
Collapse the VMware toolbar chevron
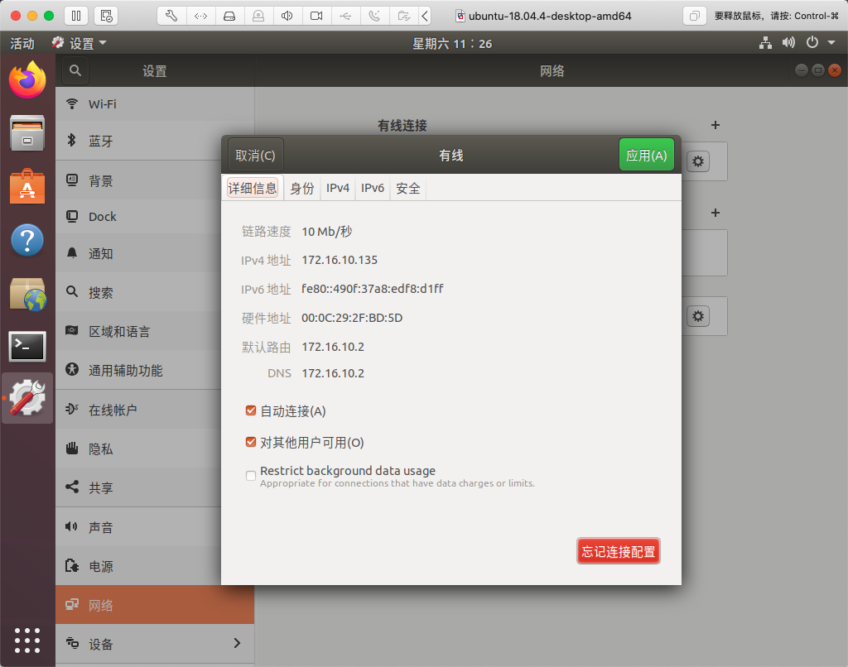(x=425, y=16)
